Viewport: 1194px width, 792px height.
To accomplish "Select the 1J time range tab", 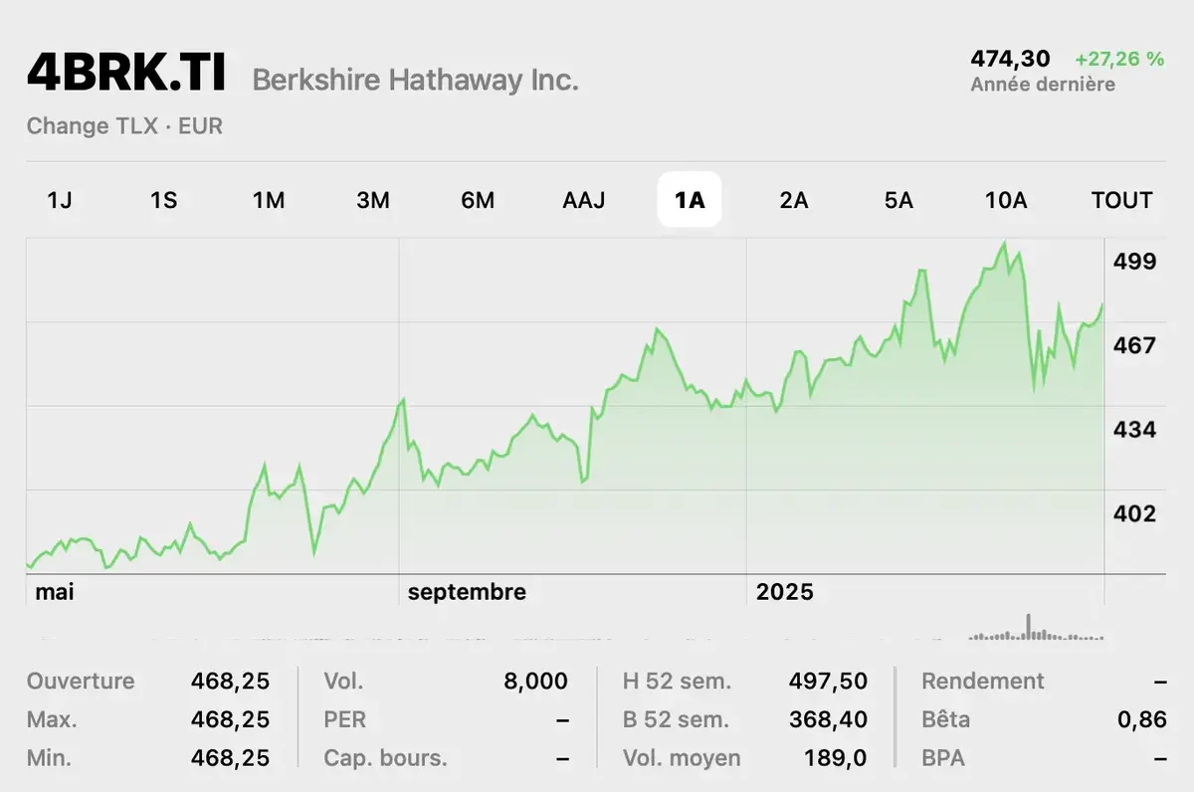I will coord(60,200).
